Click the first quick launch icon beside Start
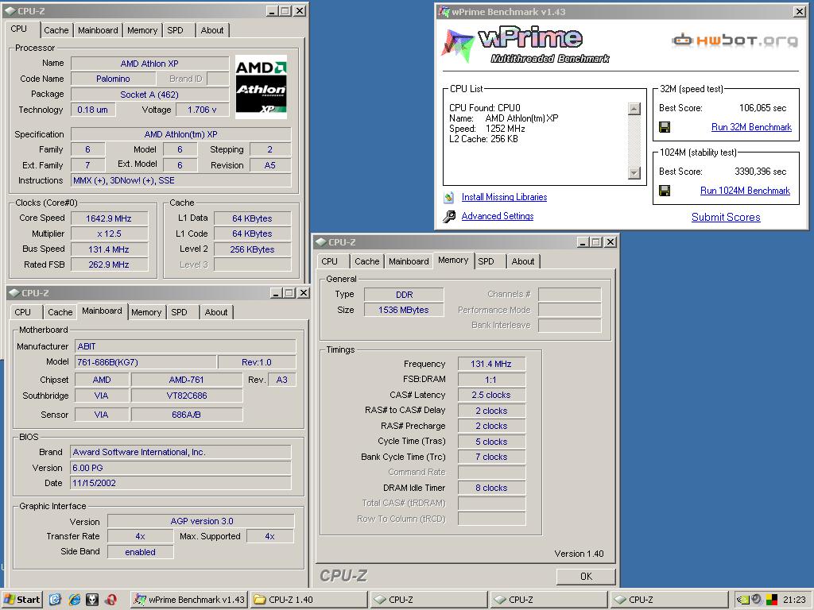Screen dimensions: 814x610 click(x=55, y=600)
